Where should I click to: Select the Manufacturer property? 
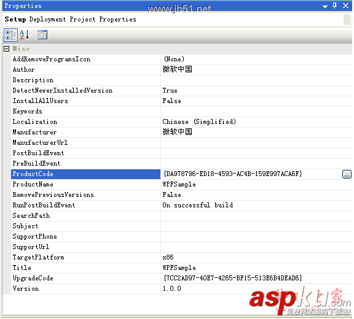[x=86, y=133]
